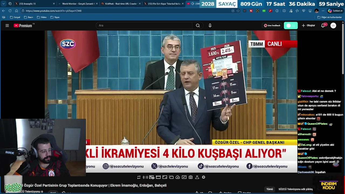Image resolution: width=345 pixels, height=194 pixels.
Task: Open the YouTube notifications bell
Action: pos(323,26)
